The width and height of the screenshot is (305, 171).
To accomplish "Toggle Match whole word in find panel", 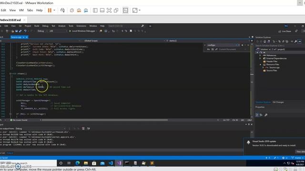I will pos(213,49).
